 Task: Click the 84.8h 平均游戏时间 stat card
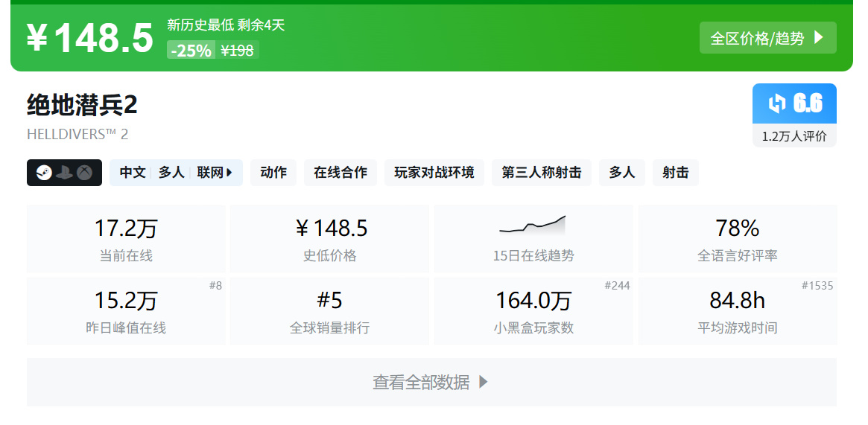[x=738, y=311]
